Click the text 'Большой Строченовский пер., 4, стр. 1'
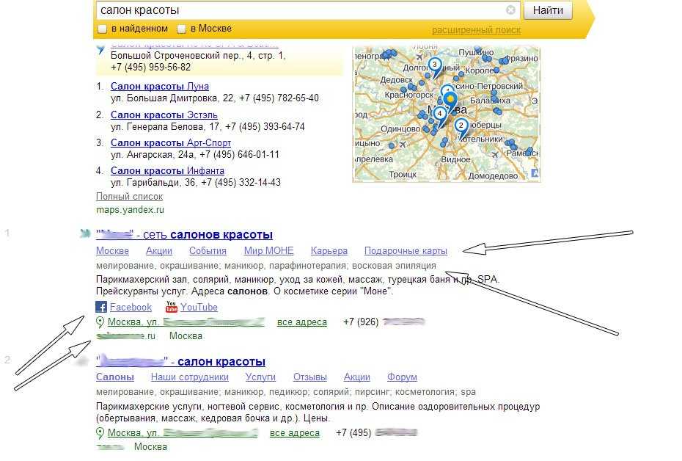The height and width of the screenshot is (461, 682). 198,56
